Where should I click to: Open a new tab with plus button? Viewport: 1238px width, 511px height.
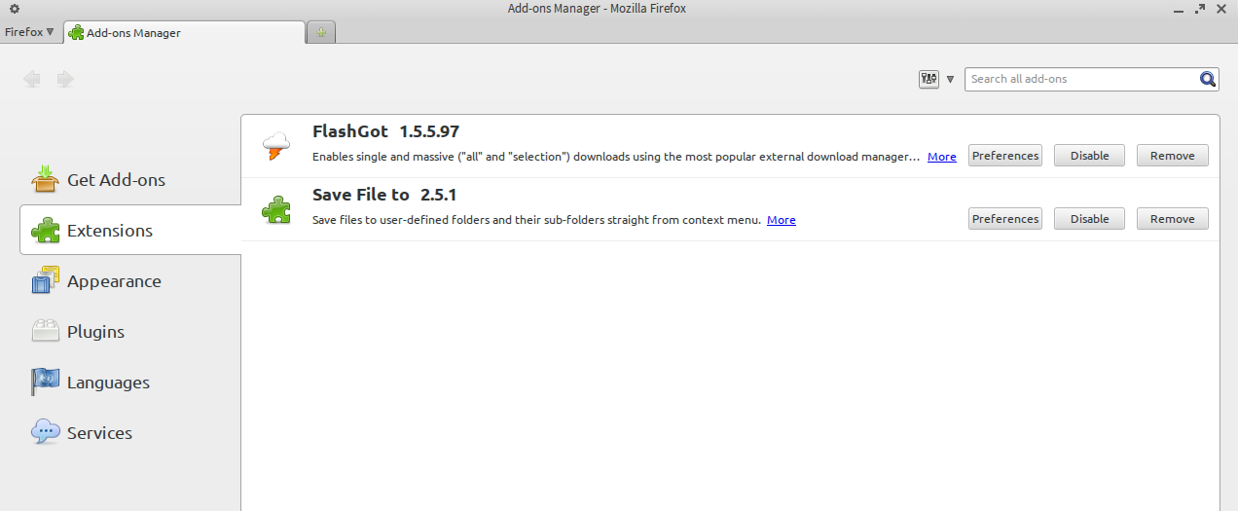point(321,32)
